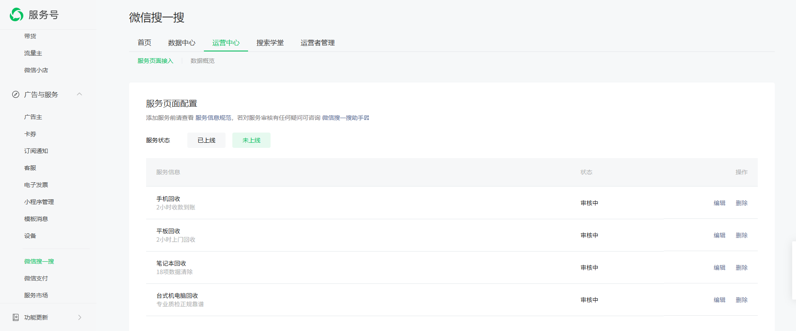Open the 微信搜一搜助手 link
The image size is (796, 331).
click(343, 118)
